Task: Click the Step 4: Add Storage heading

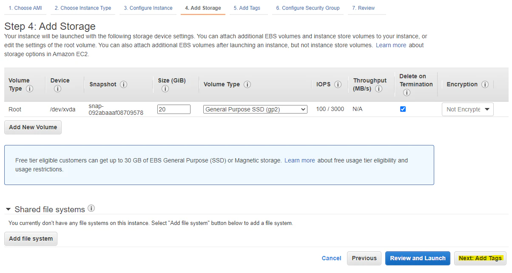Action: [x=50, y=27]
